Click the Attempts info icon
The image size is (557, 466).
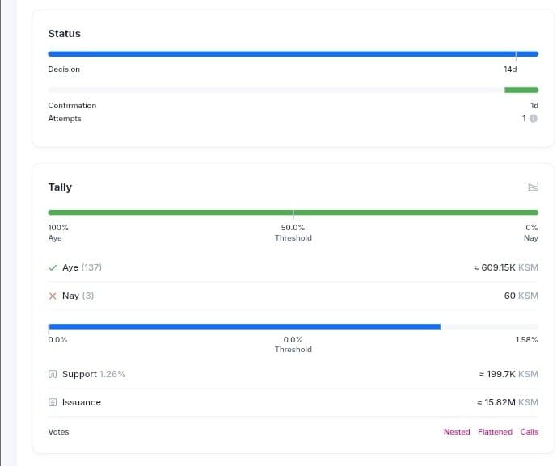tap(533, 119)
